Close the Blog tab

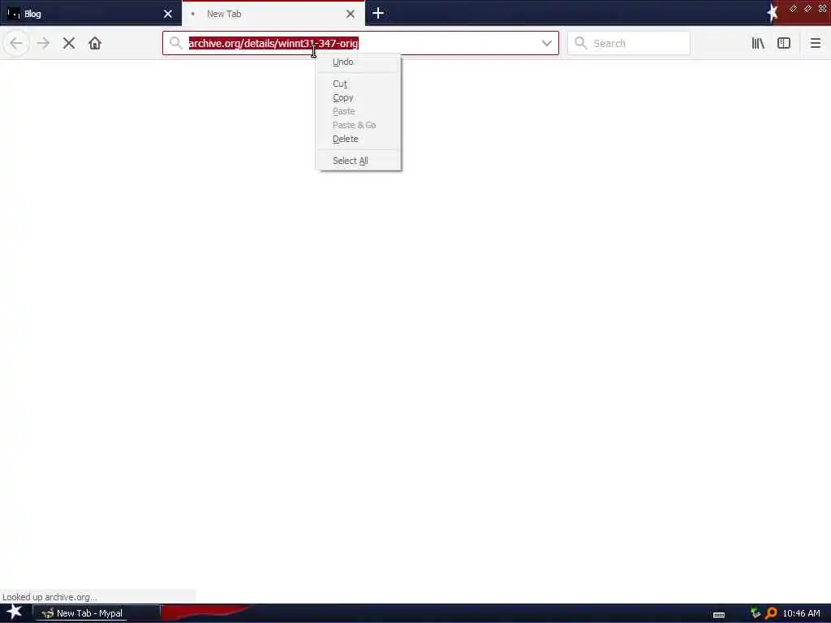168,14
